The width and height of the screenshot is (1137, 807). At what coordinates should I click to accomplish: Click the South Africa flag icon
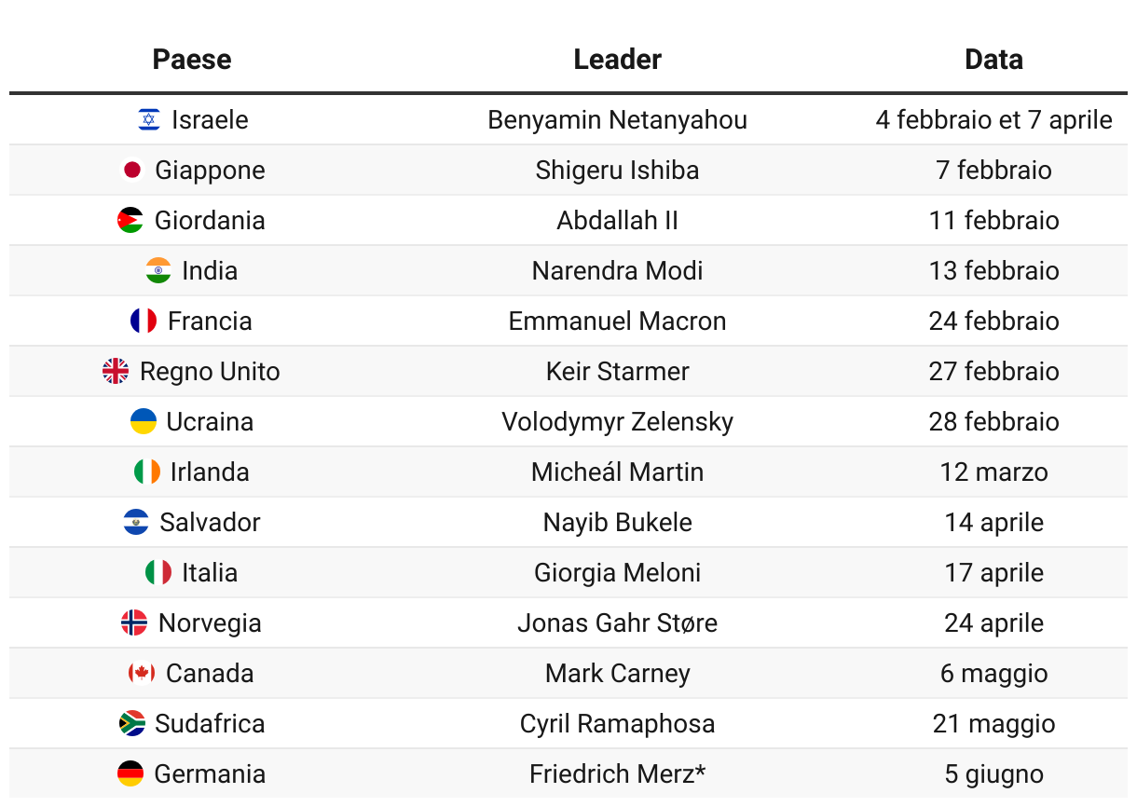132,723
